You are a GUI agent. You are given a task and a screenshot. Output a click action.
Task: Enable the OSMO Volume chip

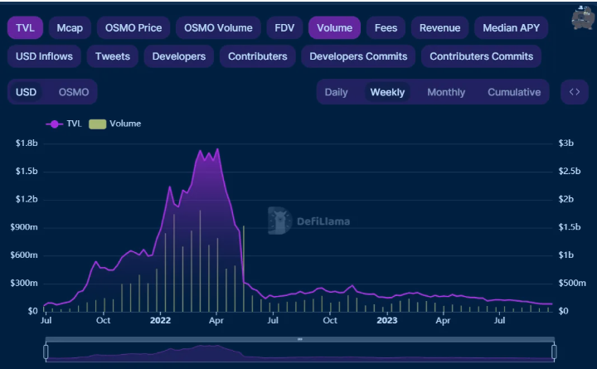tap(218, 28)
